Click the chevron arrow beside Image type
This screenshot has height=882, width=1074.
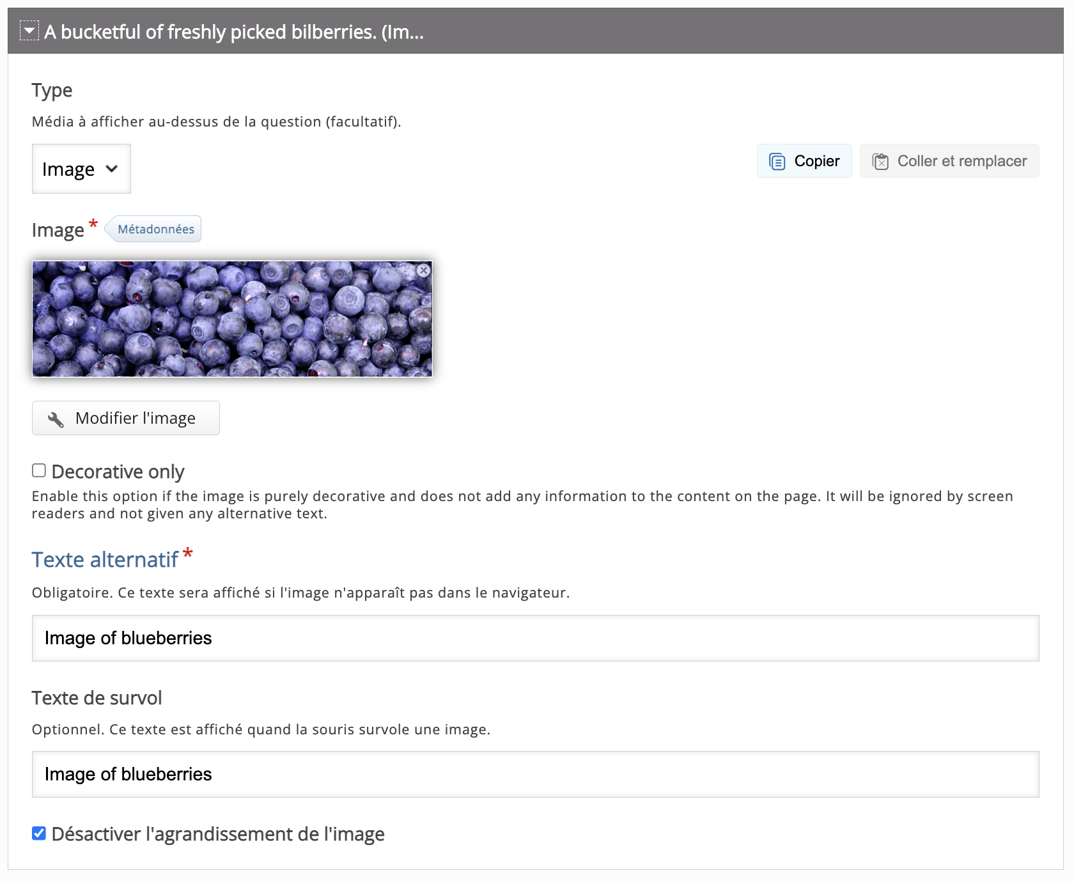(112, 169)
